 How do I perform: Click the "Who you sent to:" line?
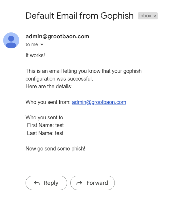[45, 117]
